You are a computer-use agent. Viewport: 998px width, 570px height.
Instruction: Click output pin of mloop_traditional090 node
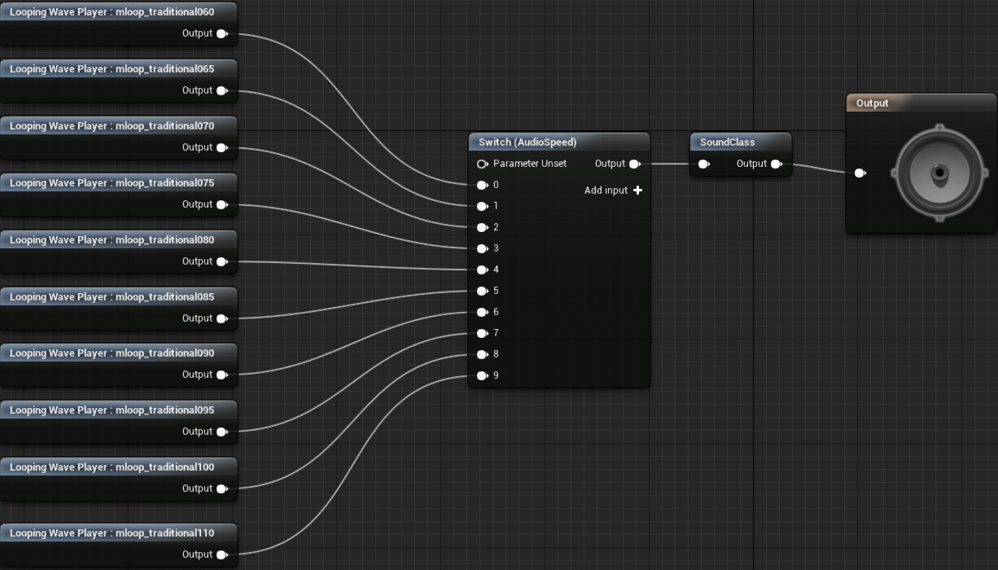click(221, 375)
